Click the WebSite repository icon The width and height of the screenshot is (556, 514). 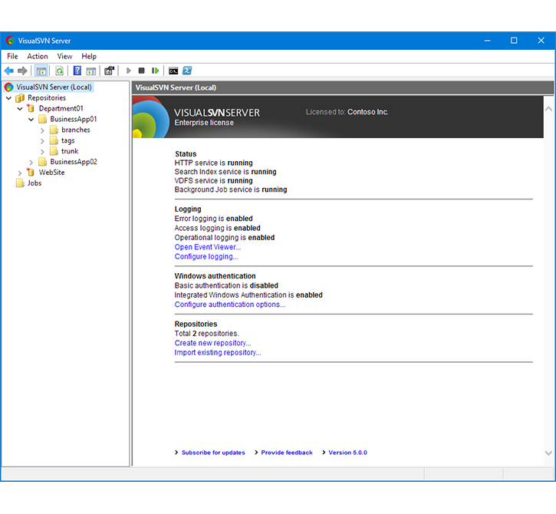[x=31, y=173]
